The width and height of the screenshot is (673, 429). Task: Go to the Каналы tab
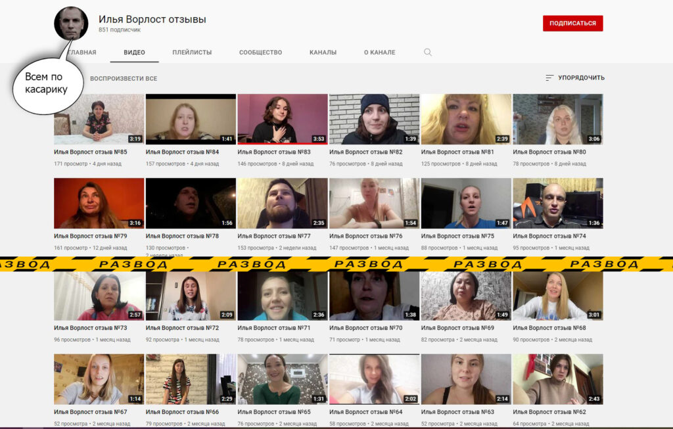click(x=323, y=53)
